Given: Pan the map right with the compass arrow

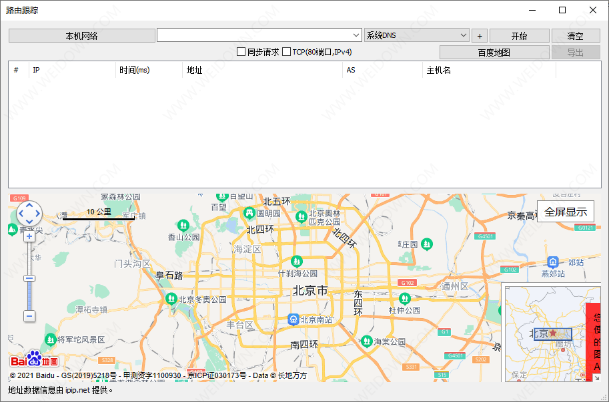Looking at the screenshot, I should pos(38,213).
